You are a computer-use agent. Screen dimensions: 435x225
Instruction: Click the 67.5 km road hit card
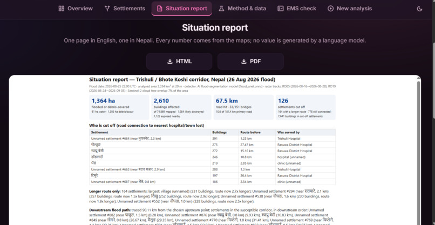[x=243, y=107]
